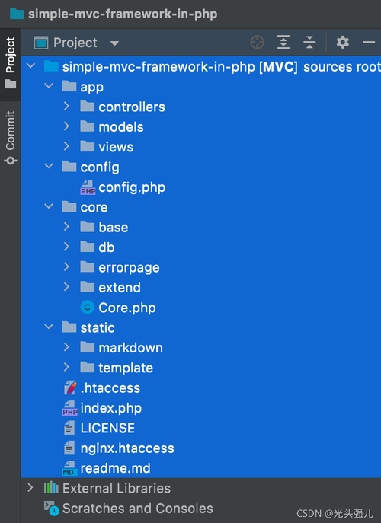Select the index.php file name
Screen dimensions: 381x523
pos(111,408)
